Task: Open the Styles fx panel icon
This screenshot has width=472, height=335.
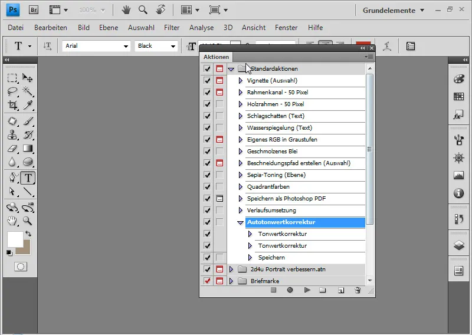Action: pos(458,115)
